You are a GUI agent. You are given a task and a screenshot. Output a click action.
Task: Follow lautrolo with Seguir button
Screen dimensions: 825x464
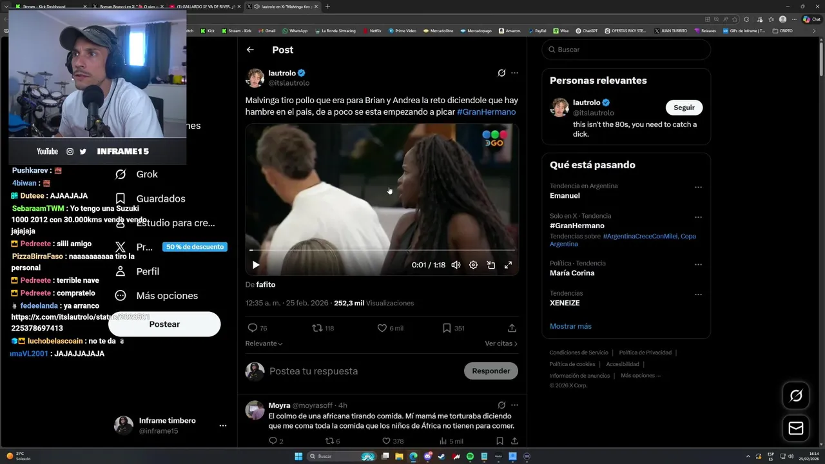coord(684,108)
